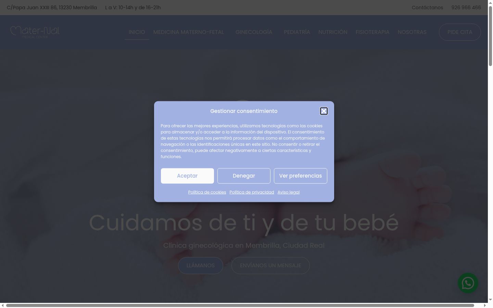The height and width of the screenshot is (308, 493).
Task: Open GINECOLOGÍA menu
Action: [254, 32]
